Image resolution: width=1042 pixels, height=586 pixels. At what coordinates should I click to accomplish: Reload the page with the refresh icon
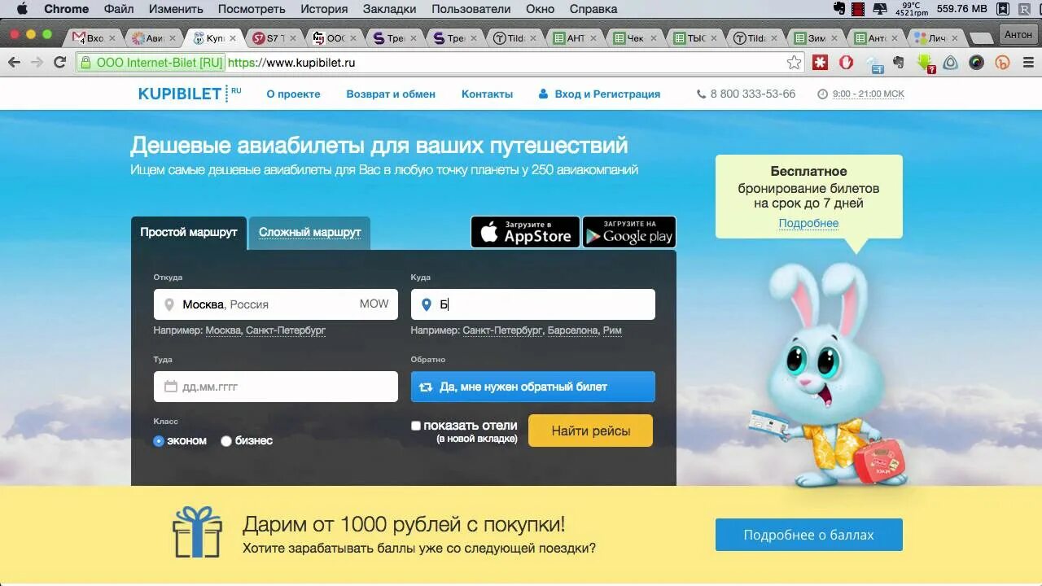click(x=59, y=63)
